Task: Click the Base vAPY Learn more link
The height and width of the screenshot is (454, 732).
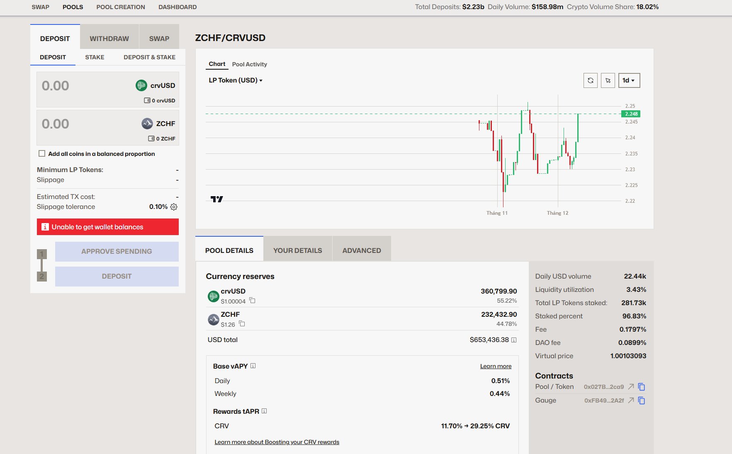Action: [x=496, y=366]
